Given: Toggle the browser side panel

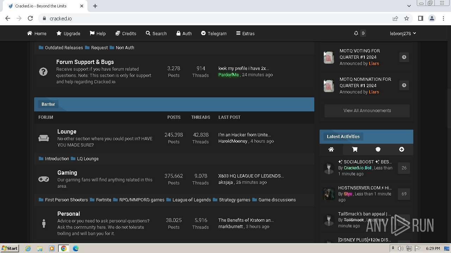Looking at the screenshot, I should [420, 18].
